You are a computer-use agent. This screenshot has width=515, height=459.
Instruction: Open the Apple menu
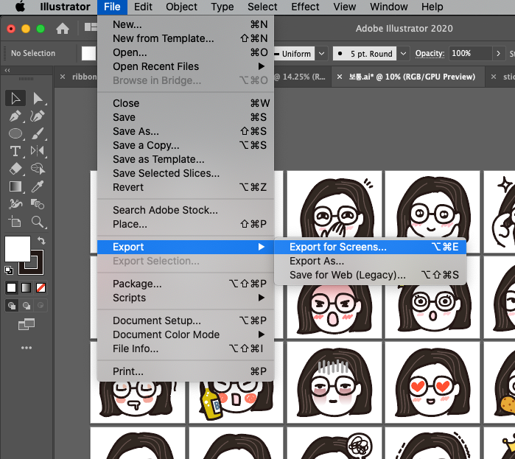21,7
